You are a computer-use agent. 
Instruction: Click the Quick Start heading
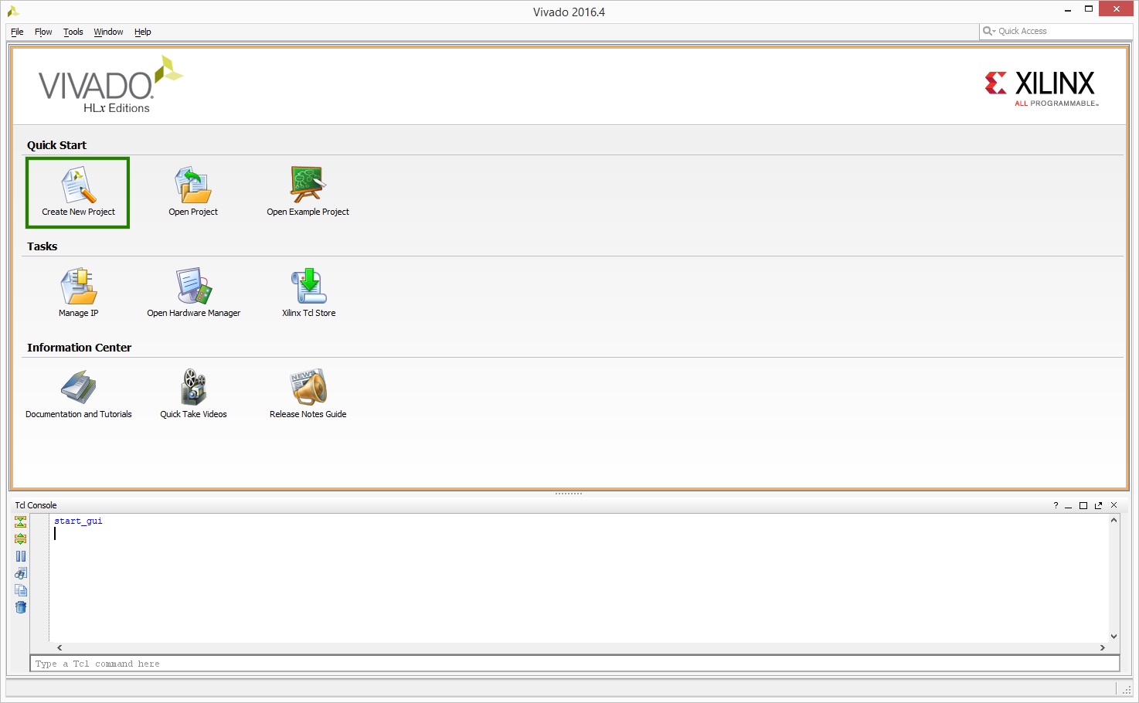(56, 145)
